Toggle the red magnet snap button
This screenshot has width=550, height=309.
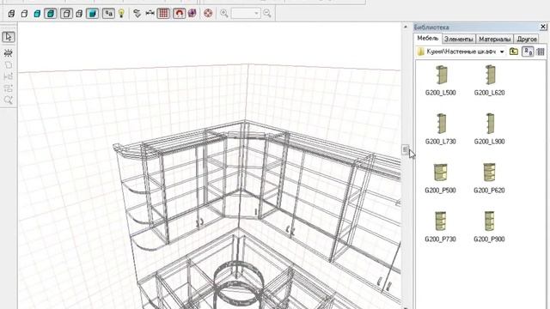[x=180, y=14]
